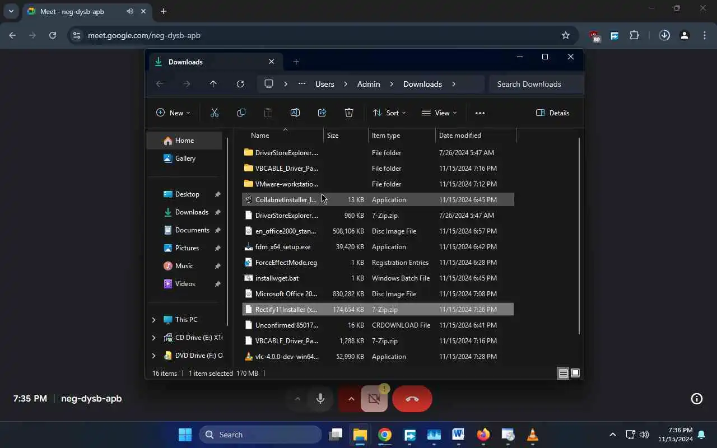Click the PC monitor icon in breadcrumb bar

pyautogui.click(x=269, y=84)
